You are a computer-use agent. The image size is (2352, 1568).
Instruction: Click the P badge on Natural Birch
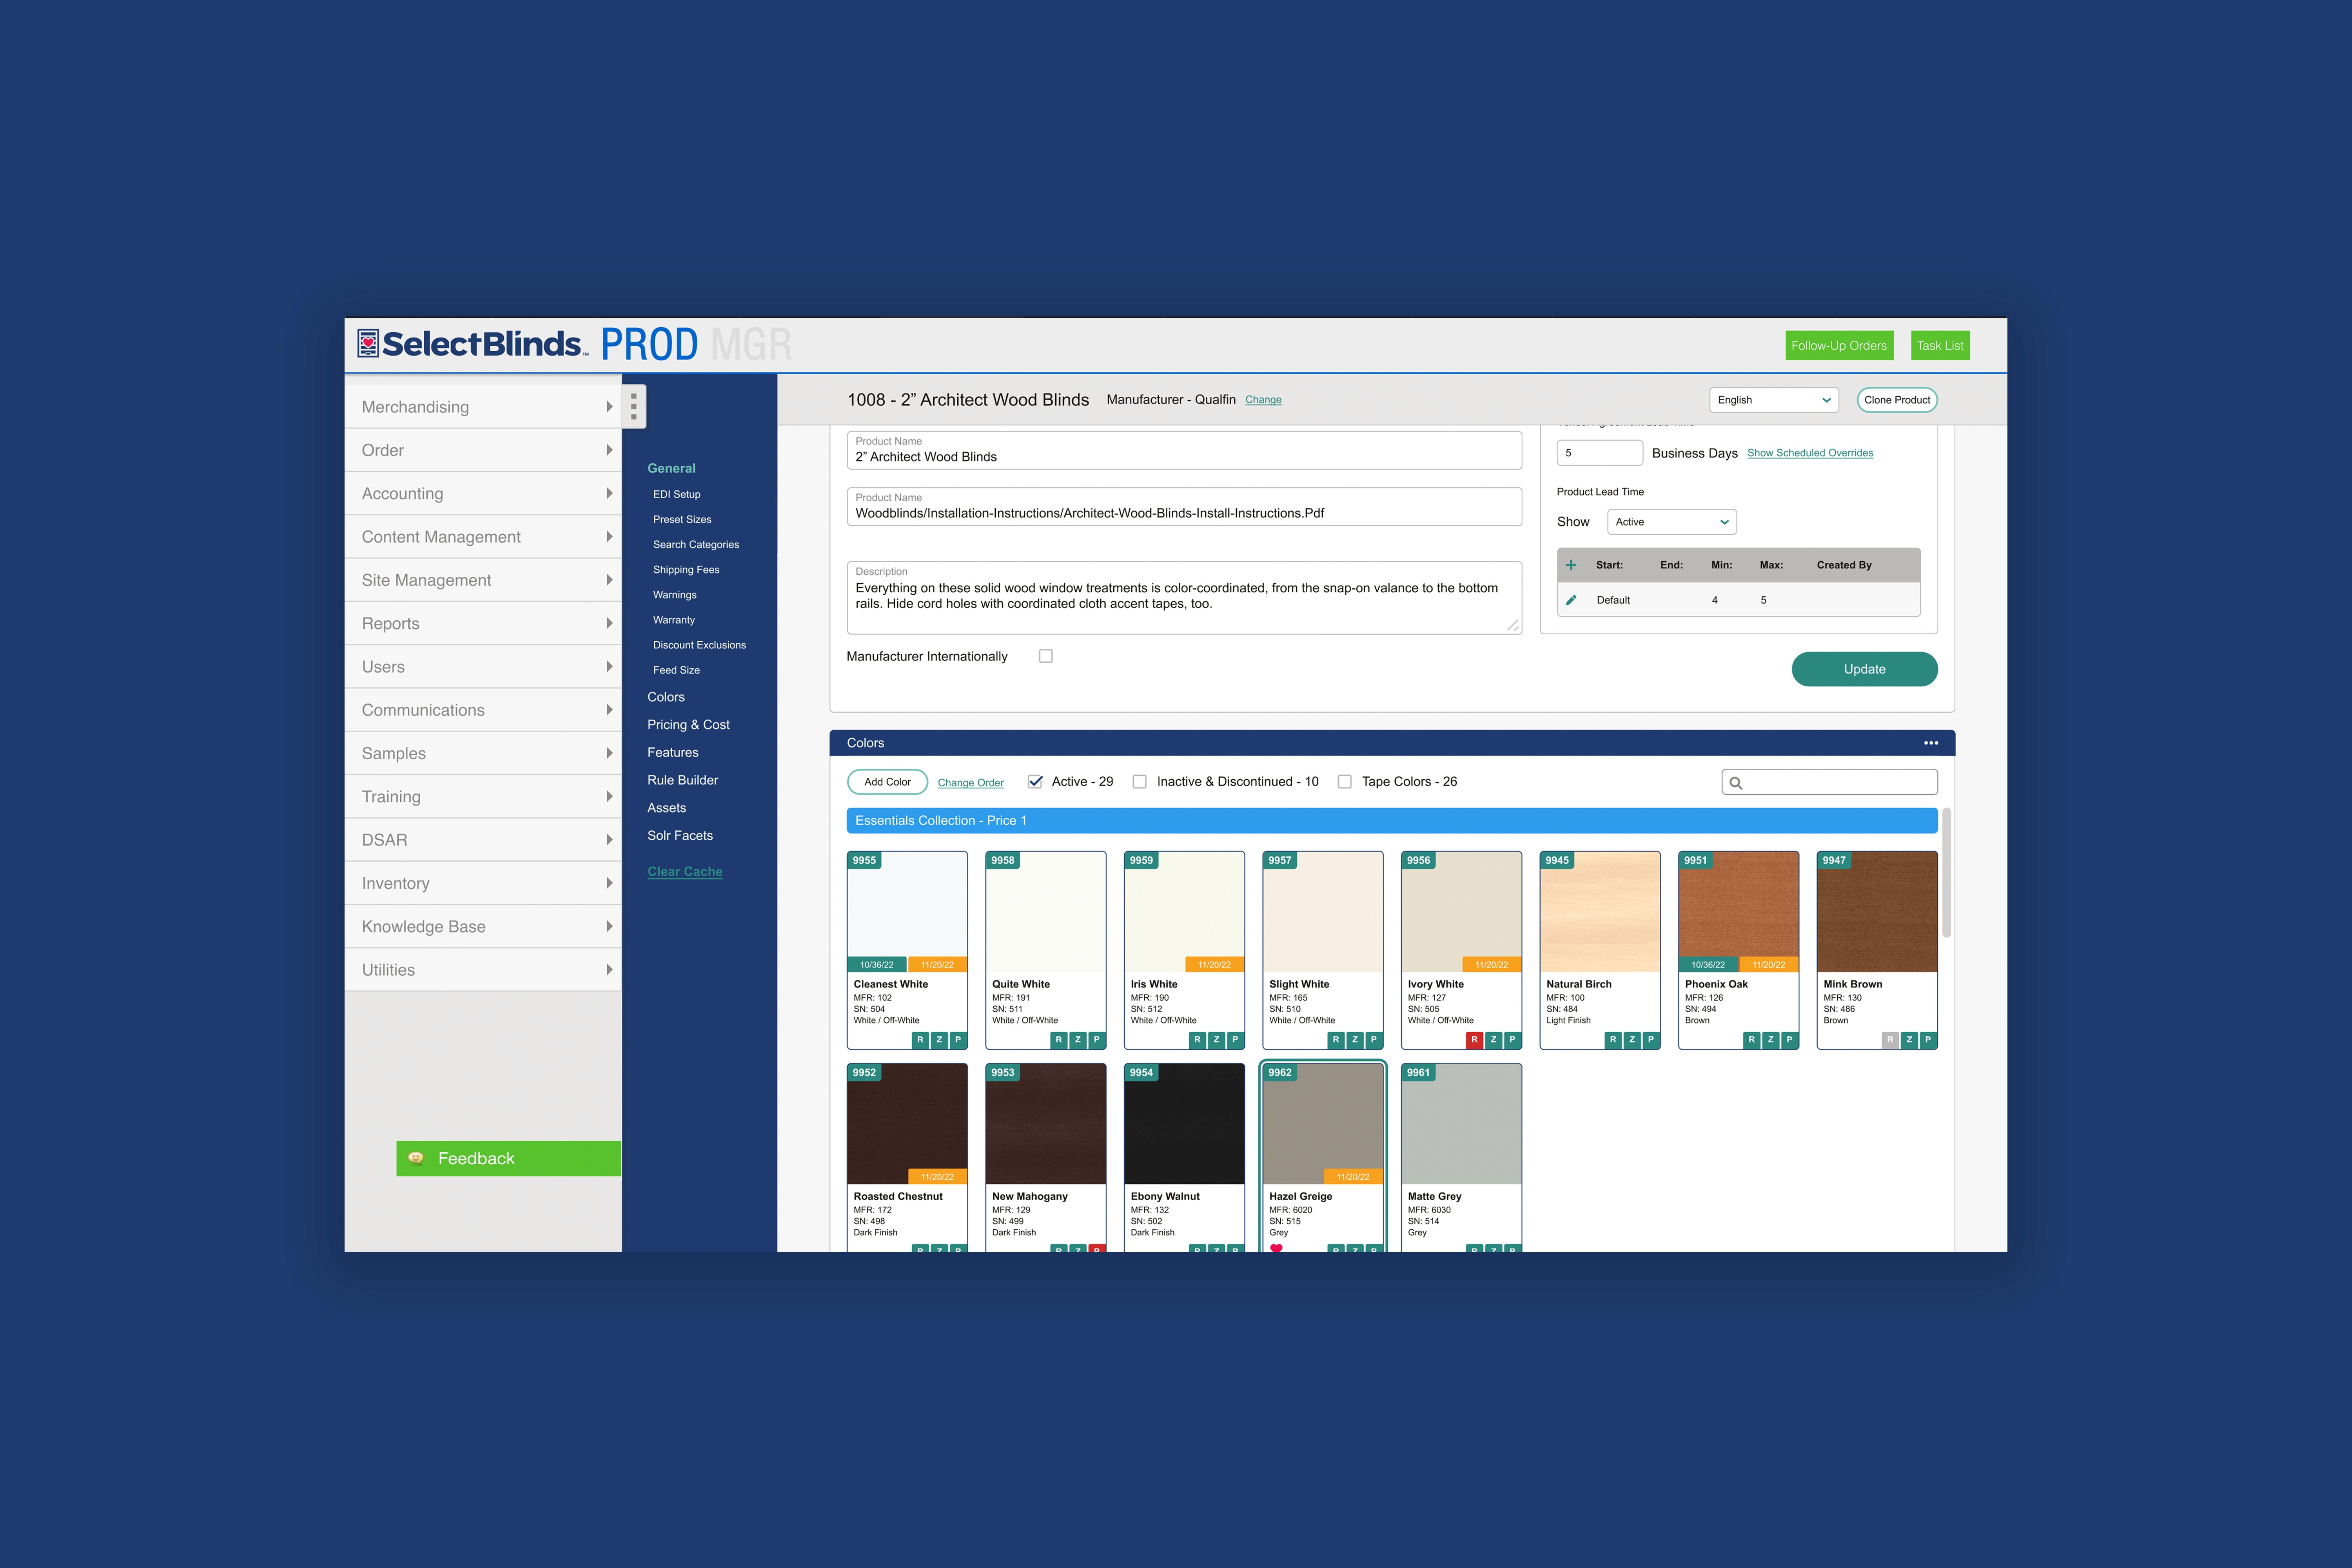[1651, 1040]
